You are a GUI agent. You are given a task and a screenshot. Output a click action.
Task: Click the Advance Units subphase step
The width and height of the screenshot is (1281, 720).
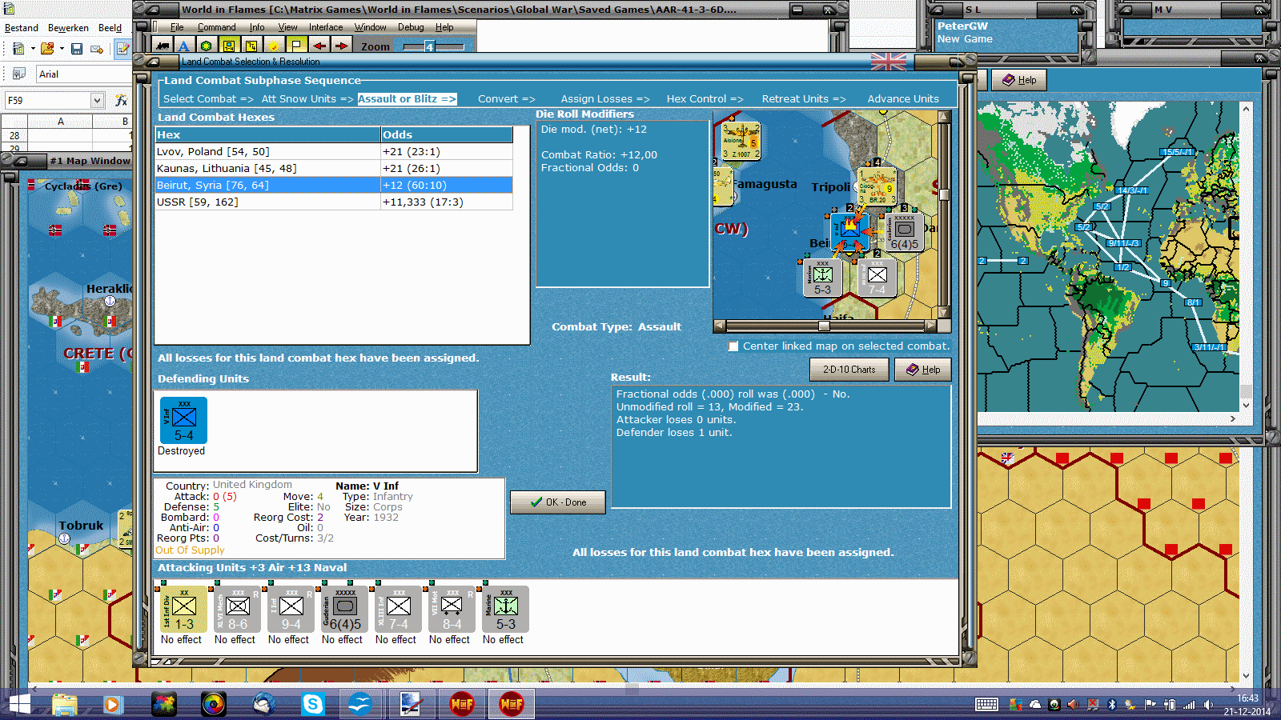[903, 99]
